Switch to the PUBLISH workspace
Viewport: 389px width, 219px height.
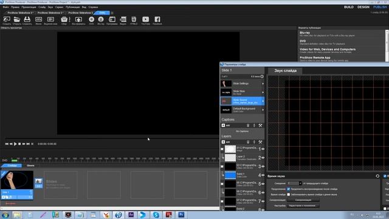click(380, 7)
